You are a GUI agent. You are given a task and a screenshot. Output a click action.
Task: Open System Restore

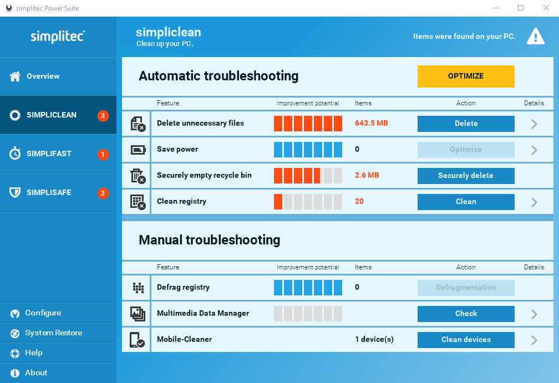(58, 333)
